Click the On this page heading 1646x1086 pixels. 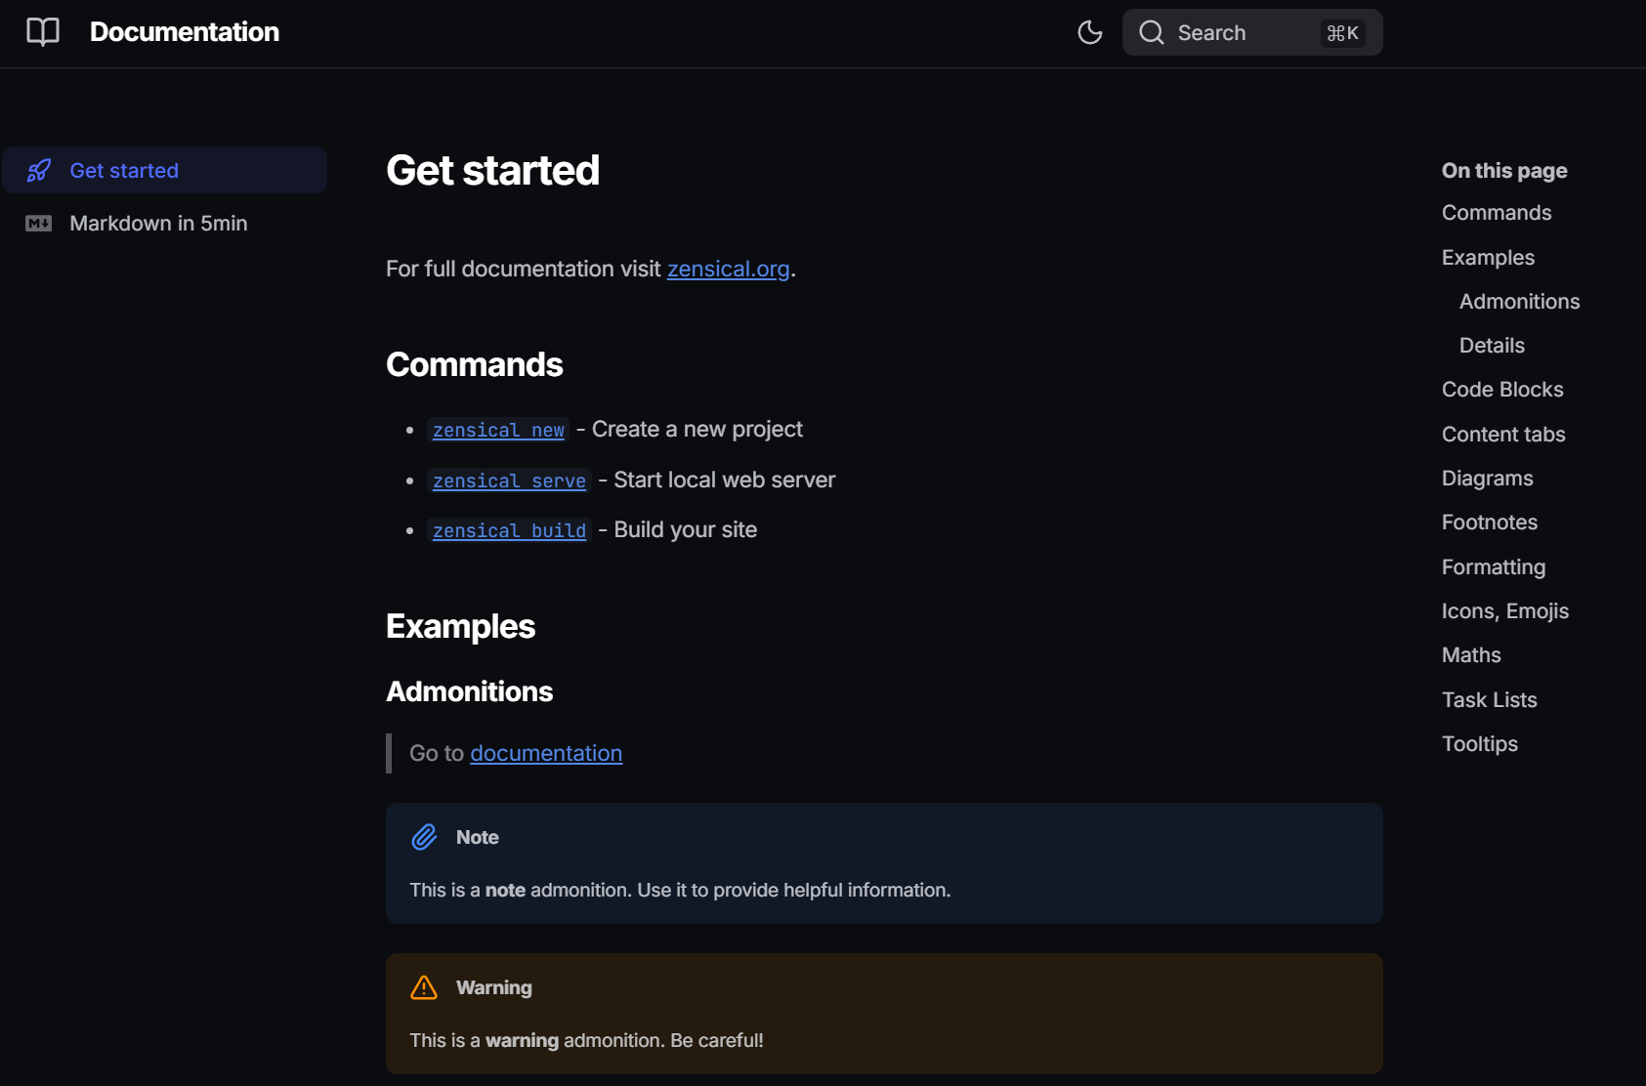tap(1504, 171)
